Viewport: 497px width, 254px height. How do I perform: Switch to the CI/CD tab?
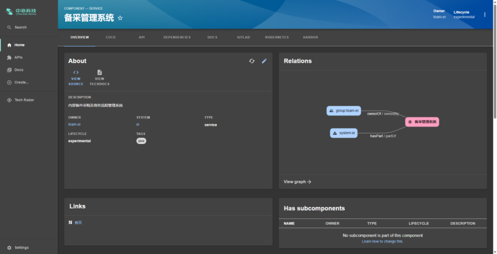click(x=111, y=37)
